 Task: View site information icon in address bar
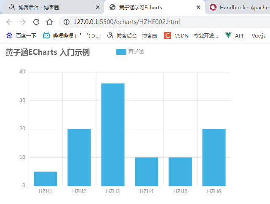tap(67, 22)
